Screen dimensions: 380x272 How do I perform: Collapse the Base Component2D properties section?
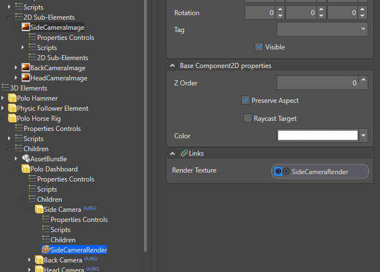pyautogui.click(x=172, y=66)
